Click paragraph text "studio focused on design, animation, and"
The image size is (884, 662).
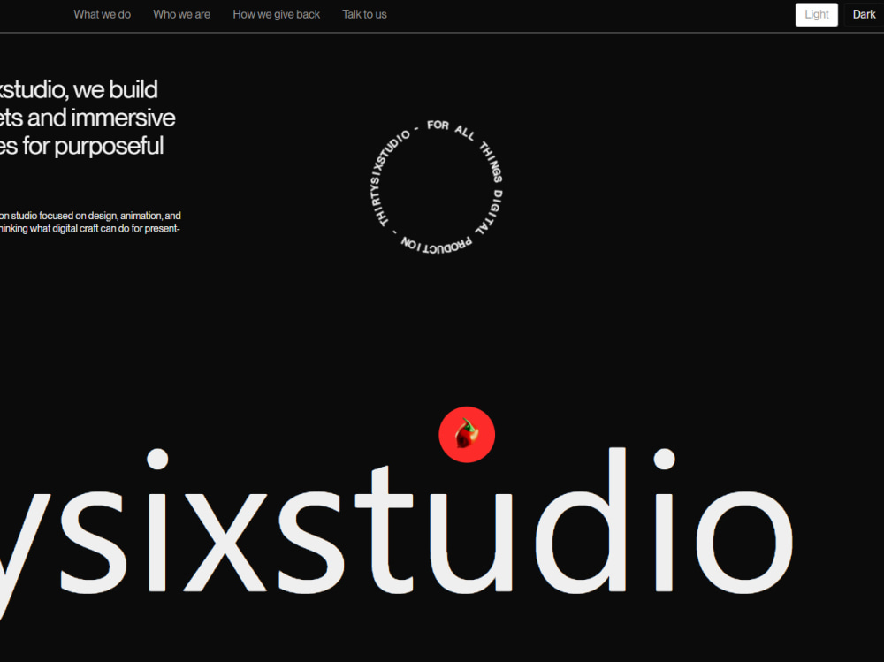(x=95, y=216)
